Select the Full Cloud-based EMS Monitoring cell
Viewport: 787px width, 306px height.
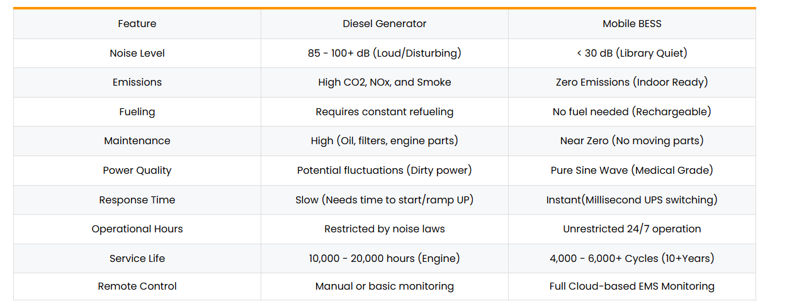(632, 286)
